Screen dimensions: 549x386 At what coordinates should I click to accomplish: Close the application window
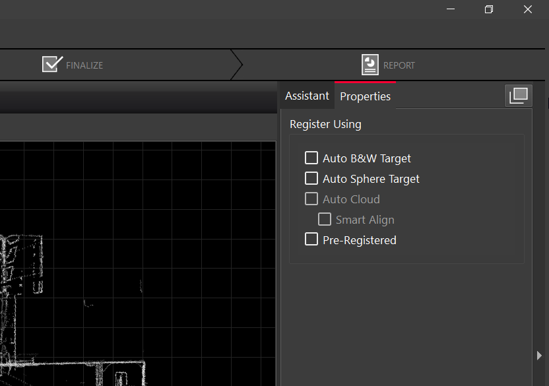pos(528,9)
